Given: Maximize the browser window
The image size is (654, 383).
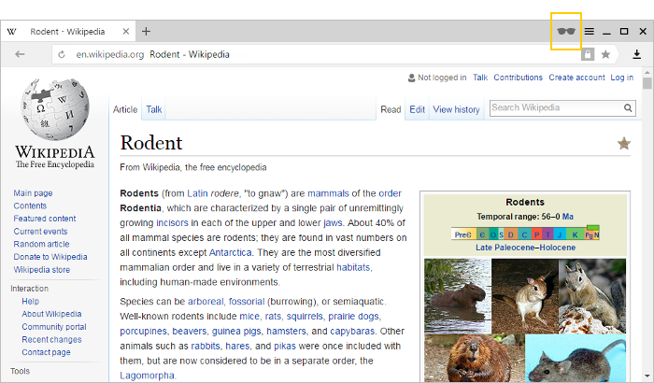Looking at the screenshot, I should pyautogui.click(x=624, y=31).
